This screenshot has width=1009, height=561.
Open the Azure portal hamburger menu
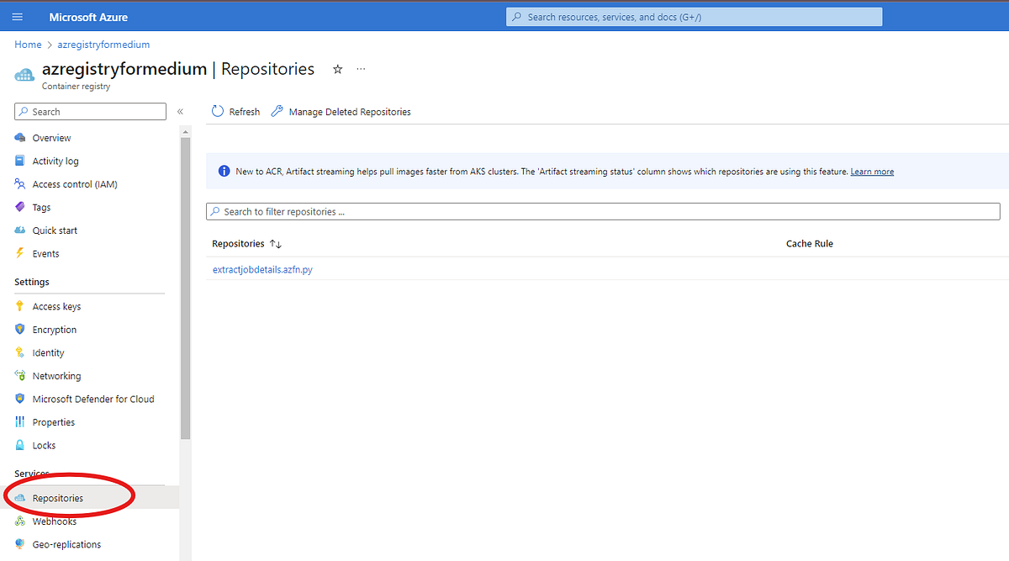[17, 16]
